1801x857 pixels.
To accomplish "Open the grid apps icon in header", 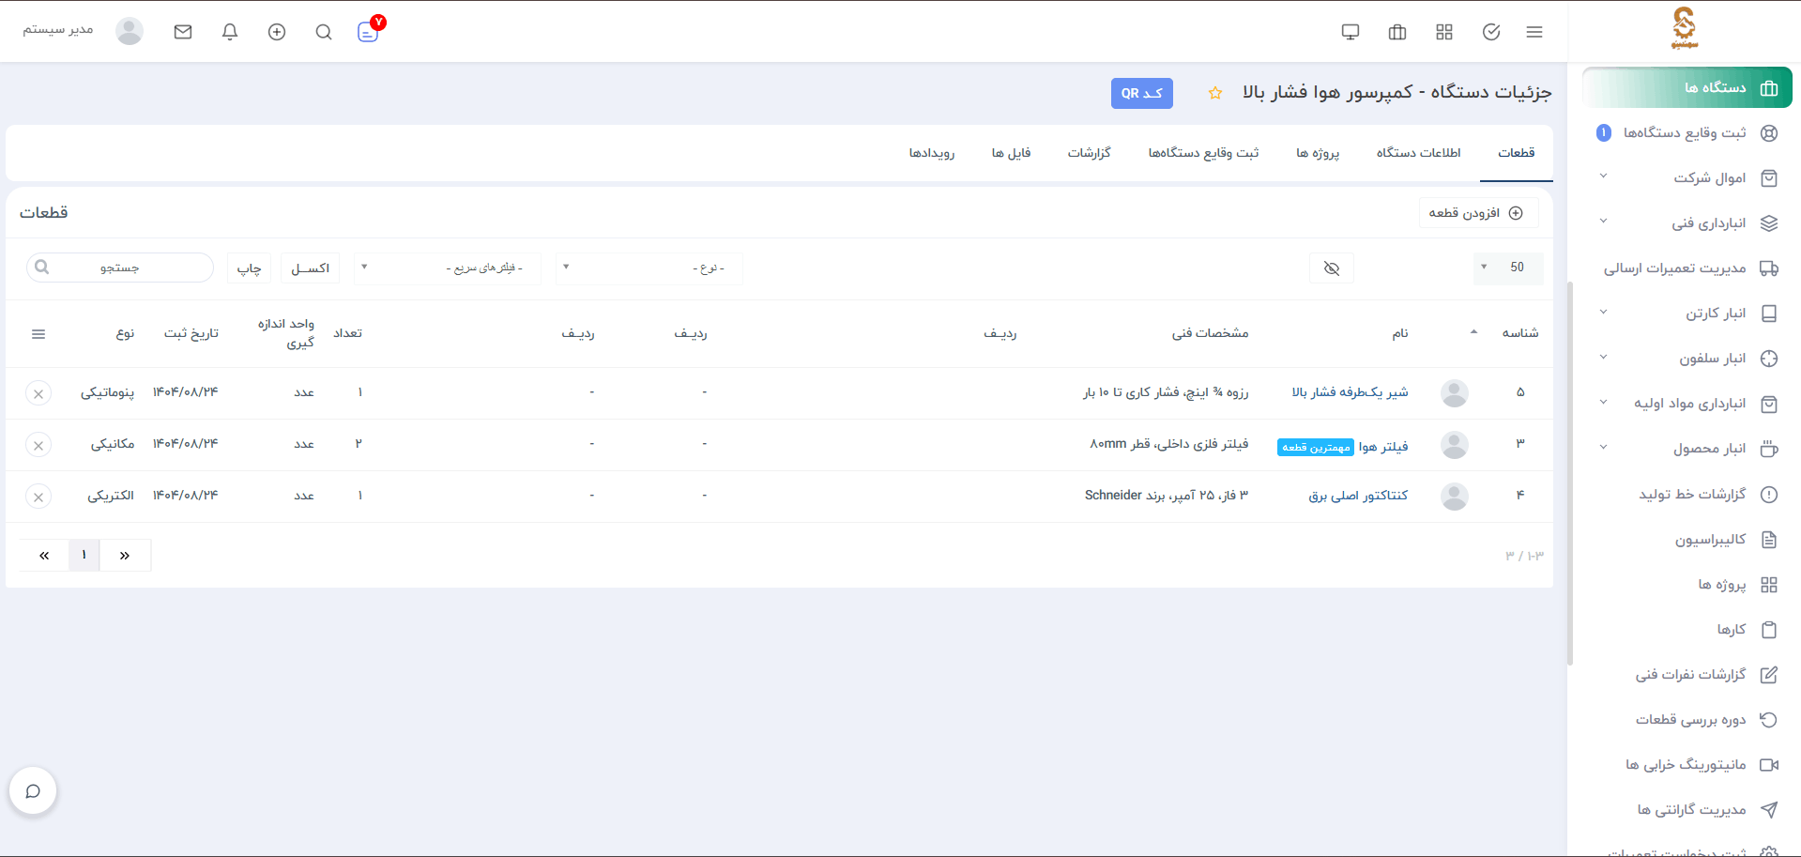I will (1444, 32).
